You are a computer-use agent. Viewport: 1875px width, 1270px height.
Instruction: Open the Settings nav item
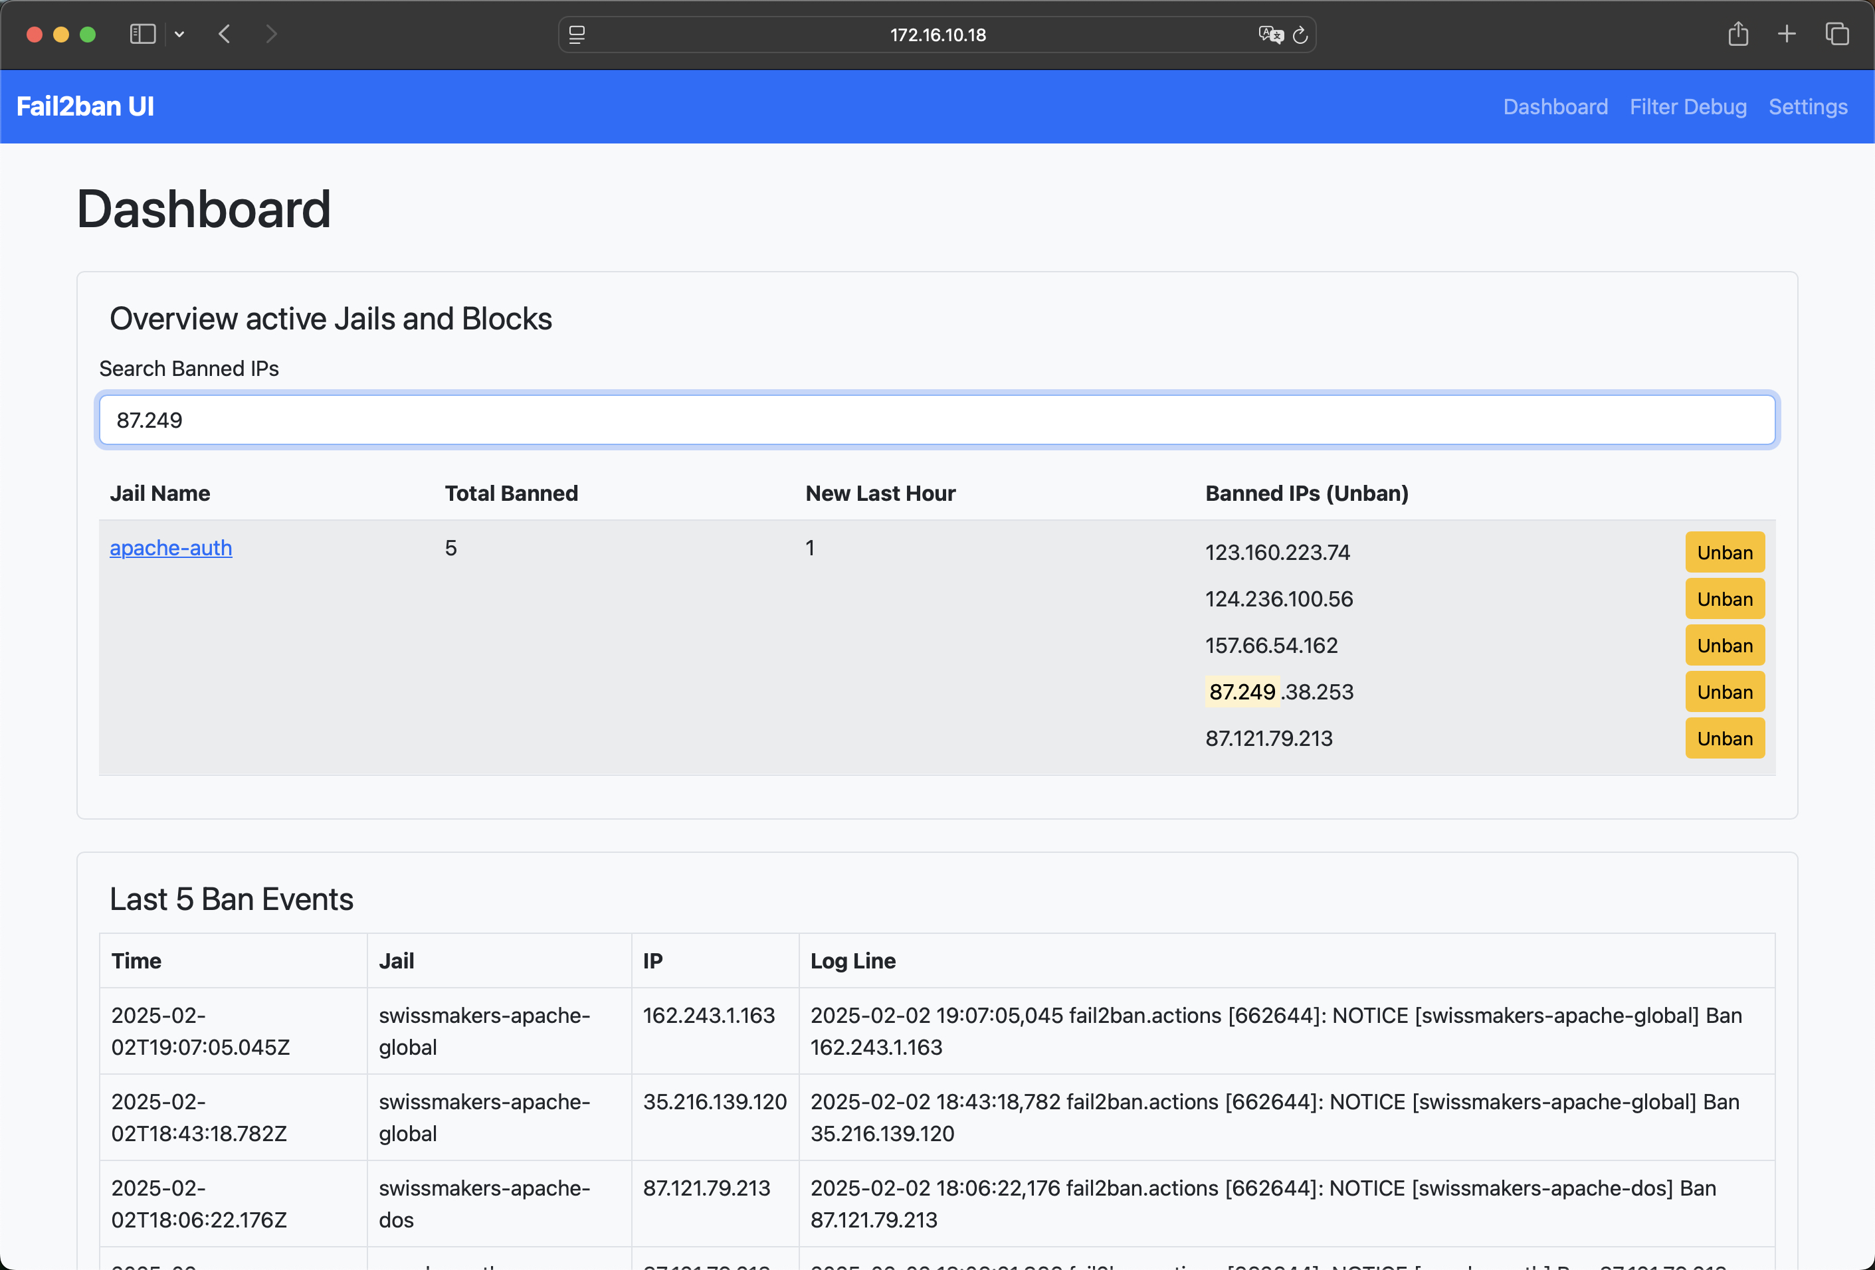point(1807,106)
